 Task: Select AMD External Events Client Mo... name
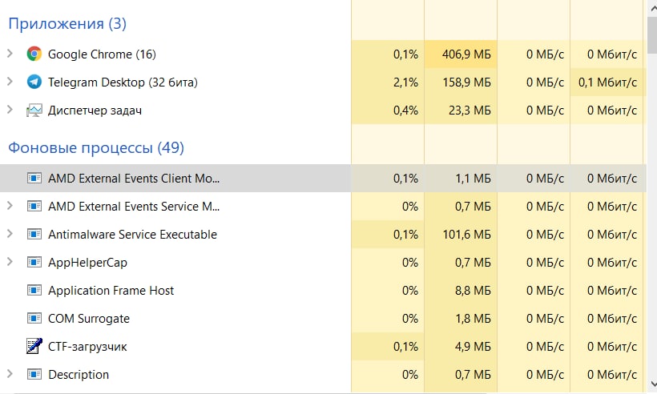pyautogui.click(x=134, y=179)
